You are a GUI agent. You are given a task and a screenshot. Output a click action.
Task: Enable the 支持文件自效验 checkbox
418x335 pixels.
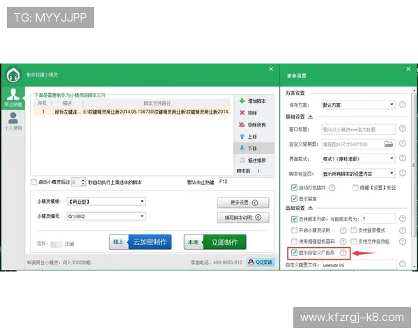pos(353,241)
